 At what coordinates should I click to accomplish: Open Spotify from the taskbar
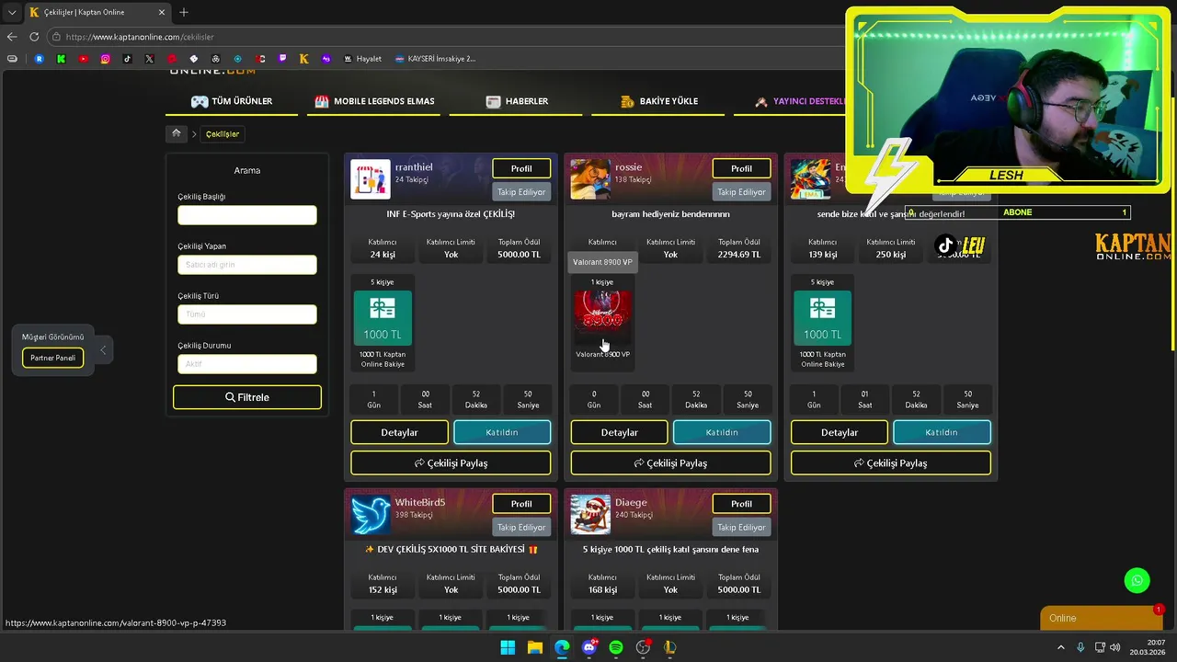[x=616, y=647]
